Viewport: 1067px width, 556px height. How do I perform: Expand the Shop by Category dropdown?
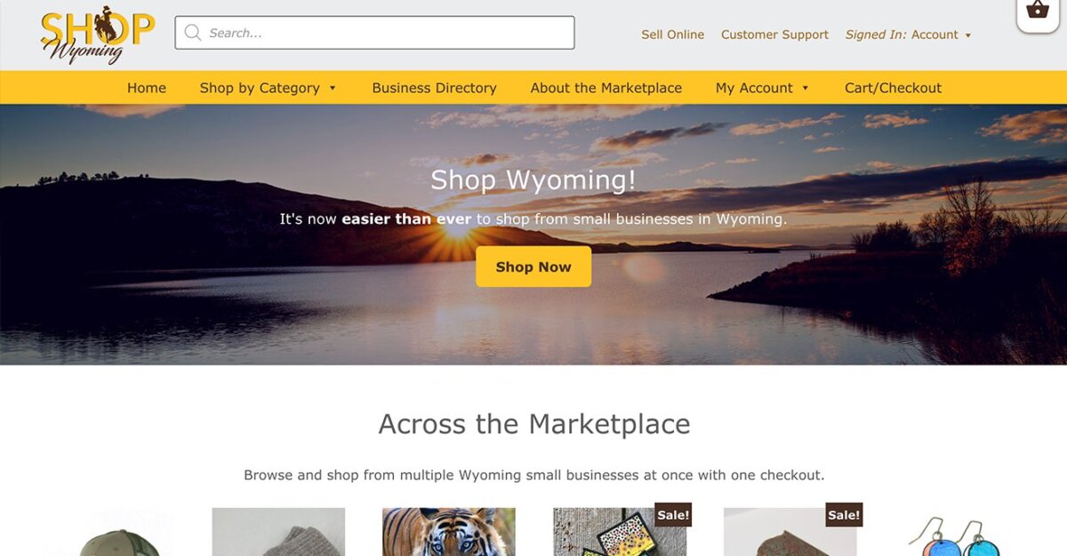(268, 88)
